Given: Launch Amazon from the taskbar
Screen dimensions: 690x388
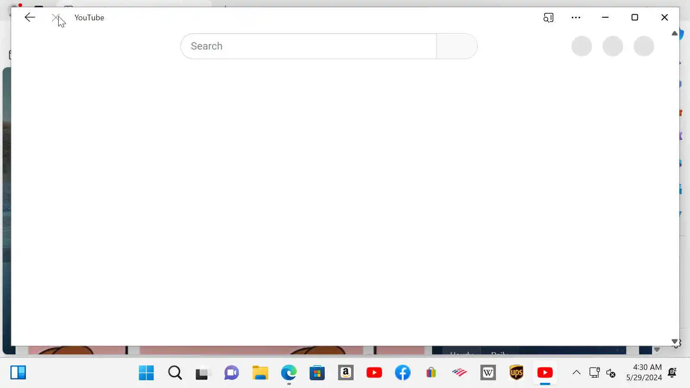Looking at the screenshot, I should pyautogui.click(x=346, y=372).
